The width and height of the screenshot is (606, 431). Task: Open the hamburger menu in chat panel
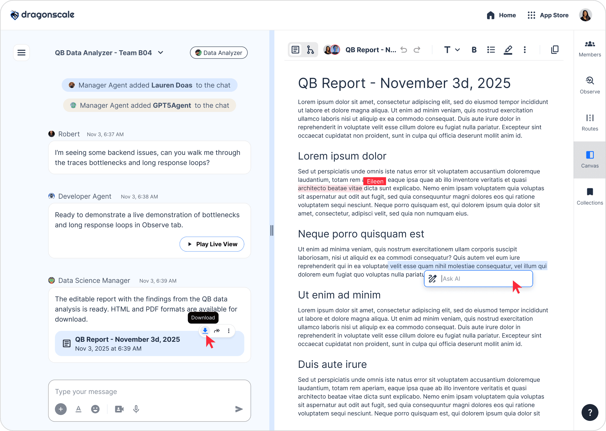[x=22, y=53]
